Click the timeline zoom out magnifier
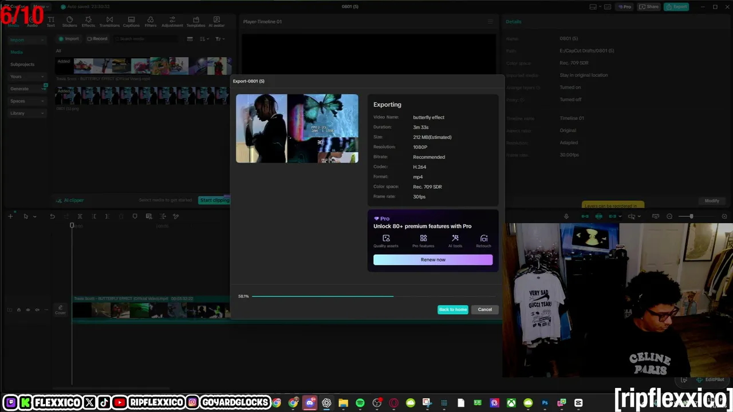Viewport: 733px width, 412px height. click(x=669, y=216)
